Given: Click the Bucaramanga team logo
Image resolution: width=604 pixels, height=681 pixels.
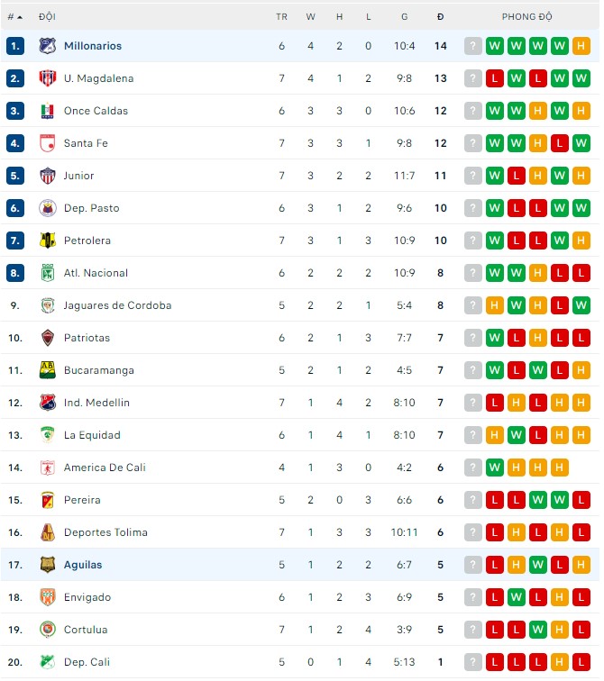Looking at the screenshot, I should (48, 370).
